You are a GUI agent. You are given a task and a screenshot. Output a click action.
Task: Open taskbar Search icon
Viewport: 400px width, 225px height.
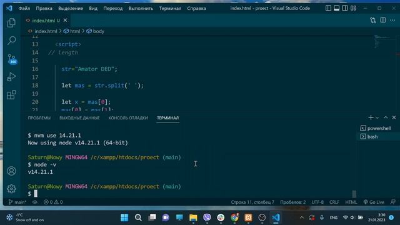(x=138, y=217)
